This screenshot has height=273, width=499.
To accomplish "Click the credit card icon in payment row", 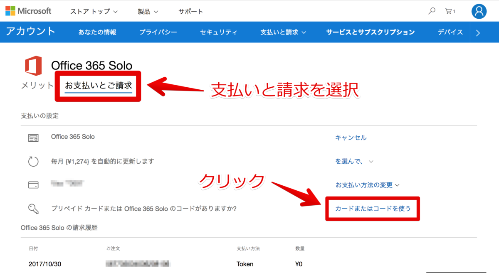I will tap(33, 184).
